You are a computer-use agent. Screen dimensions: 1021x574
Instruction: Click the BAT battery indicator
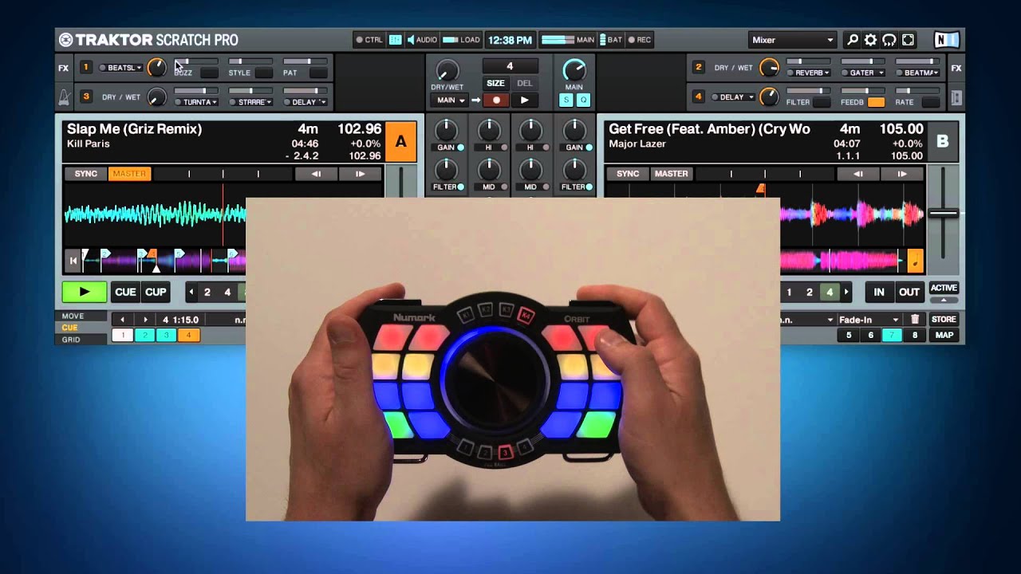coord(610,40)
